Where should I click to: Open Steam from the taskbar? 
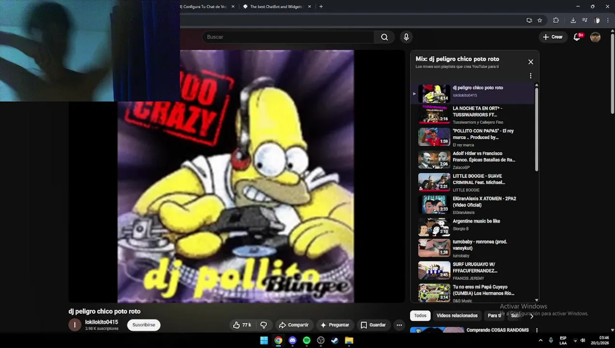[335, 340]
